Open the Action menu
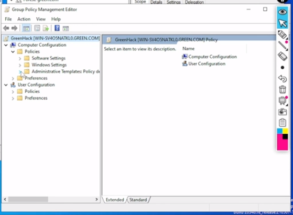This screenshot has width=293, height=215. coord(24,19)
